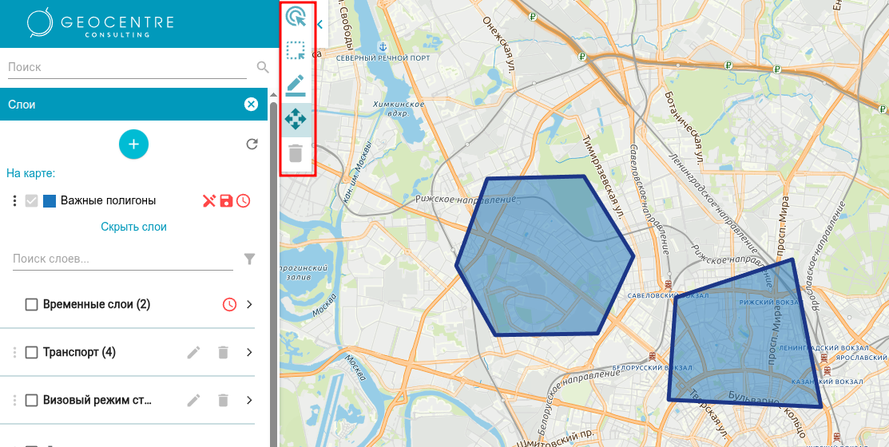Select the move objects tool
Screen dimensions: 889x447
pos(296,119)
